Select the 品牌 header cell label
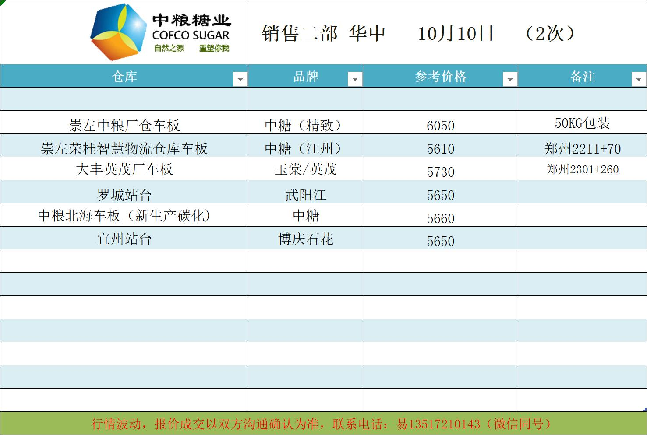647x435 pixels. tap(306, 77)
